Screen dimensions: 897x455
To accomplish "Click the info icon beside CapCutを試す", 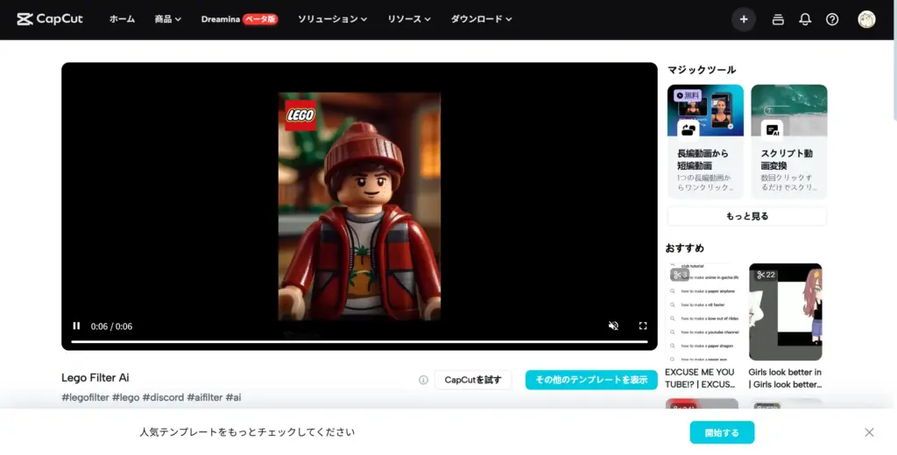I will tap(423, 380).
